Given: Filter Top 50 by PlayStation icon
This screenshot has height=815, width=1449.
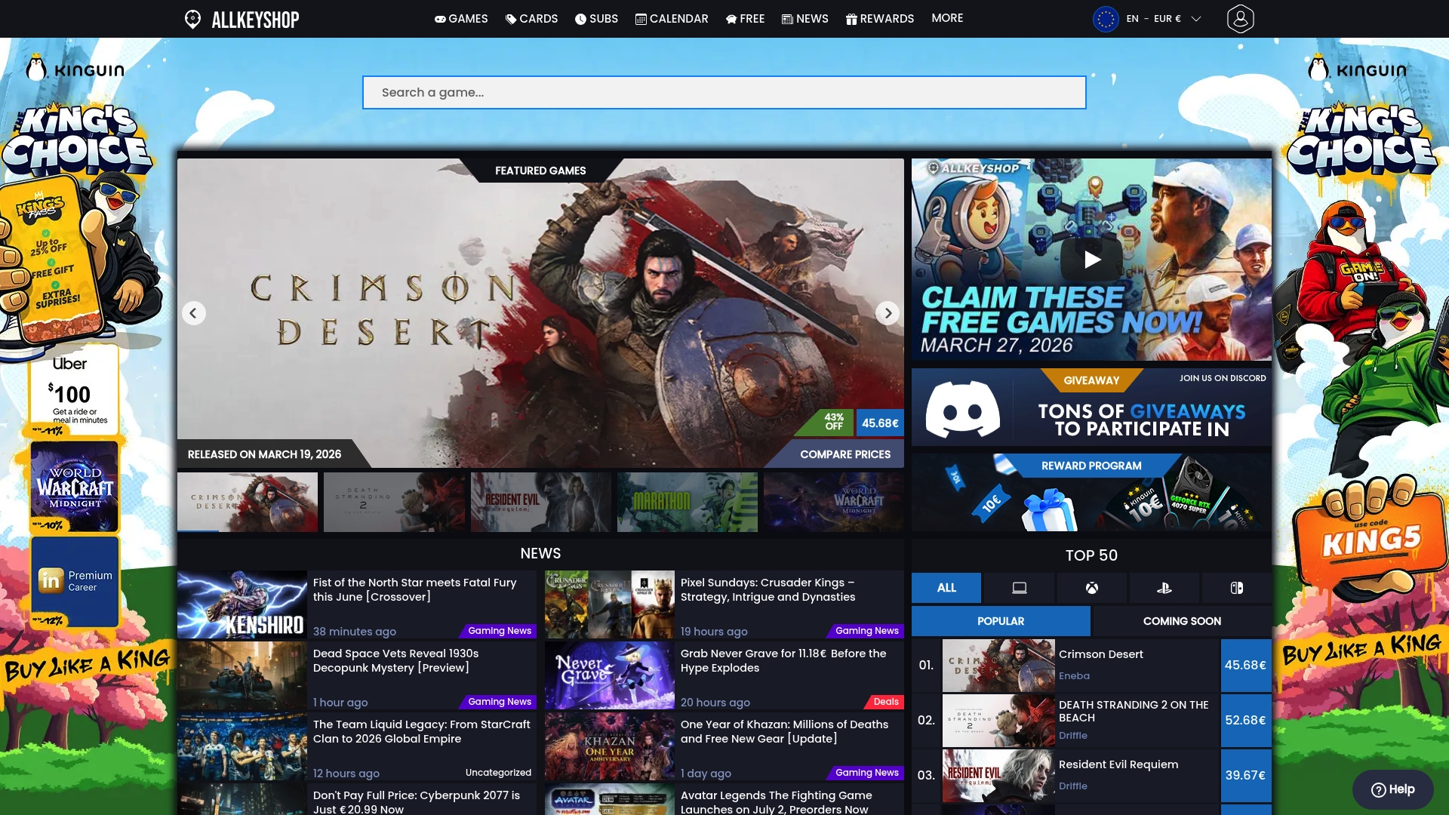Looking at the screenshot, I should pyautogui.click(x=1164, y=588).
